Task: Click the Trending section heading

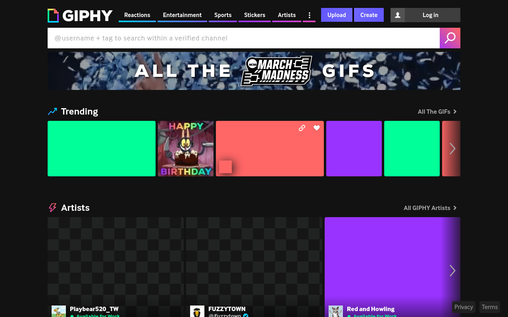Action: coord(79,112)
